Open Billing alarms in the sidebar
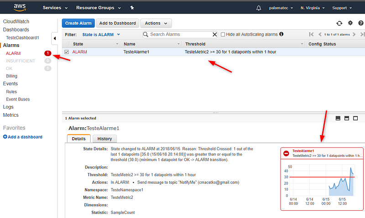The image size is (365, 218). 12,76
